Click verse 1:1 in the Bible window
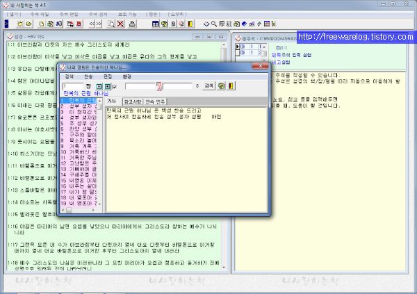417x294 pixels. pos(69,44)
